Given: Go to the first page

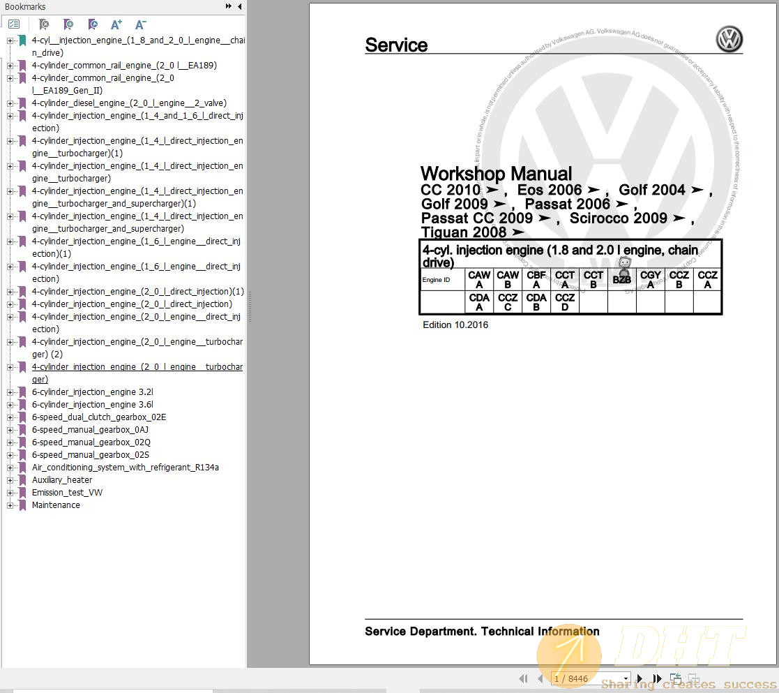Looking at the screenshot, I should pyautogui.click(x=522, y=678).
